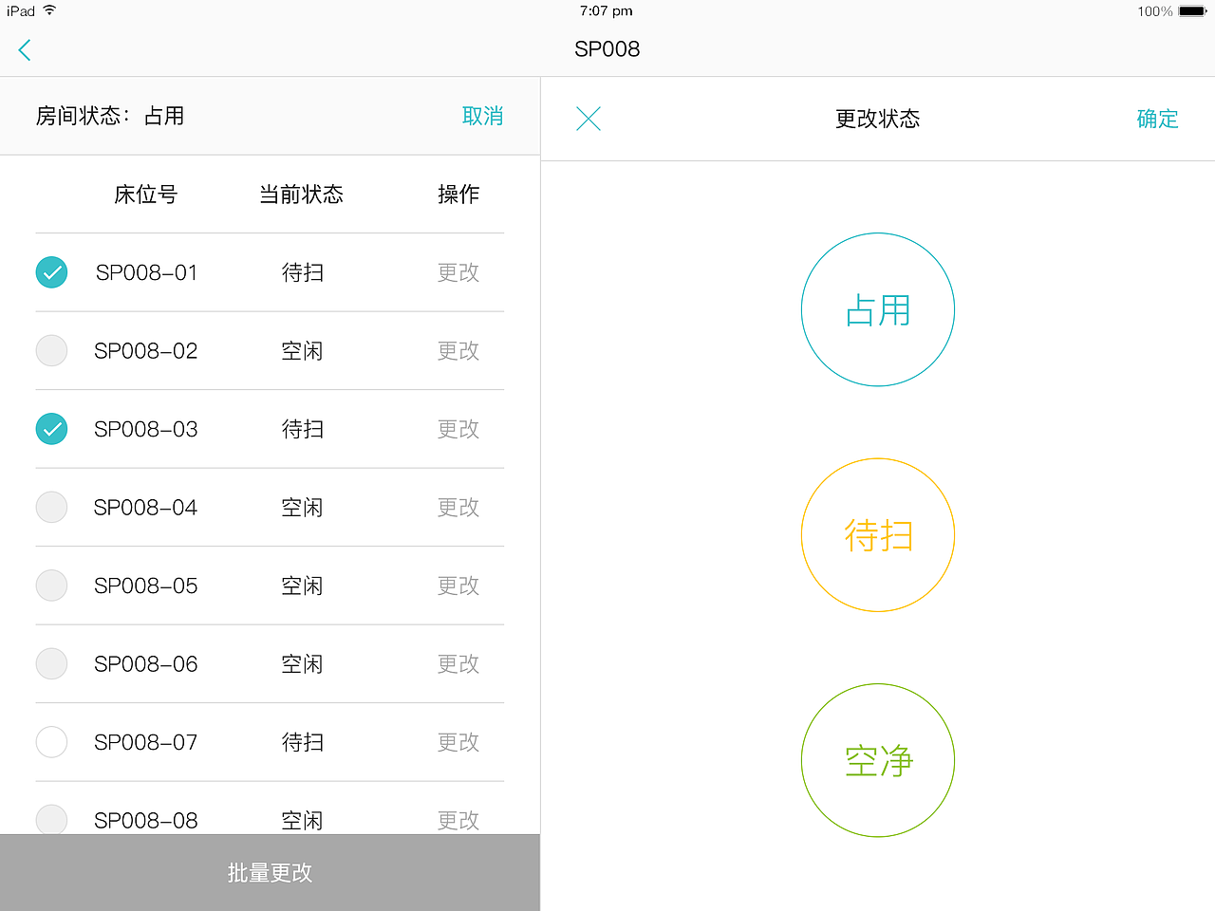This screenshot has height=911, width=1215.
Task: Select the yellow 待扫 (Needs Cleaning) status circle
Action: pos(878,534)
